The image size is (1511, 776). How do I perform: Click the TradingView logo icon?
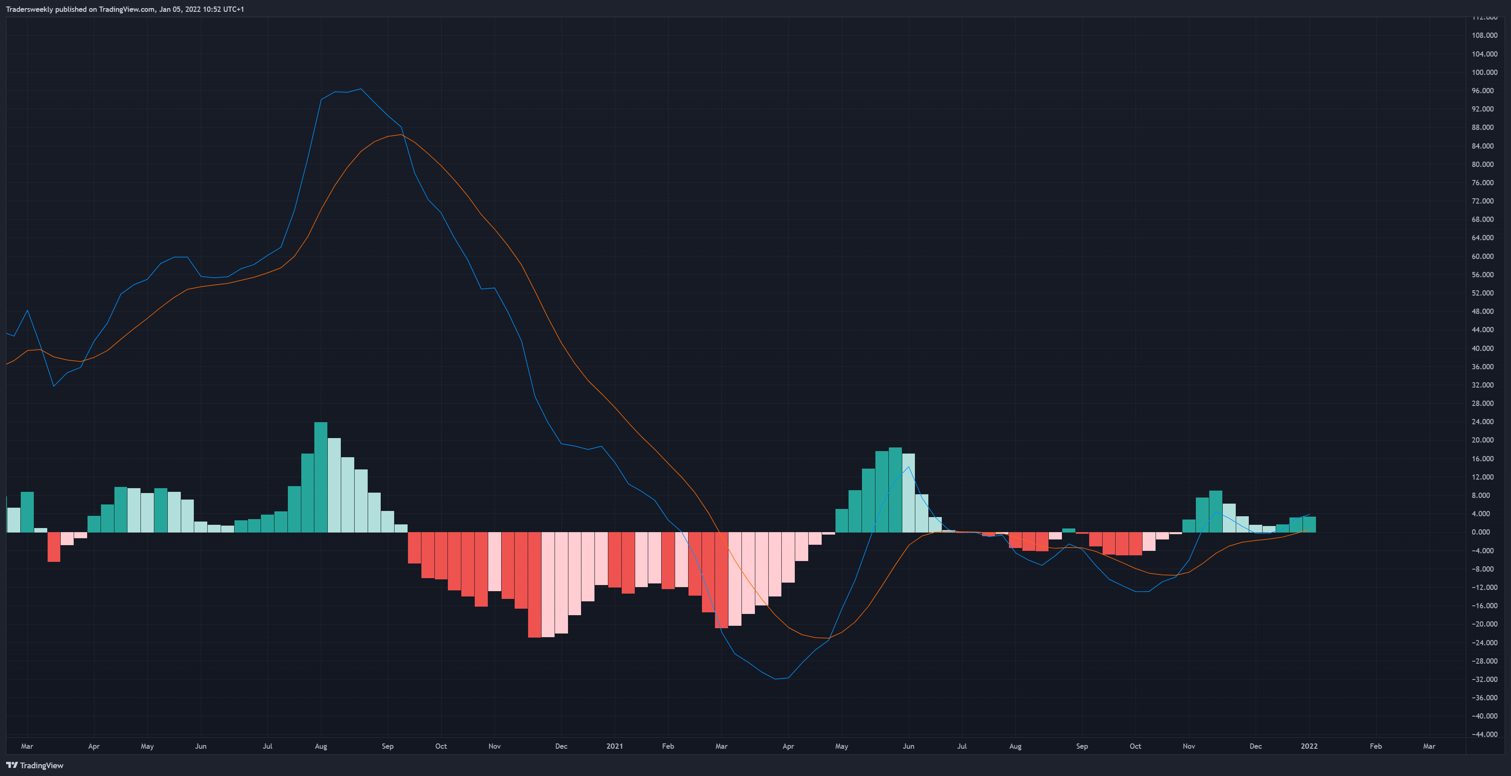[x=12, y=765]
